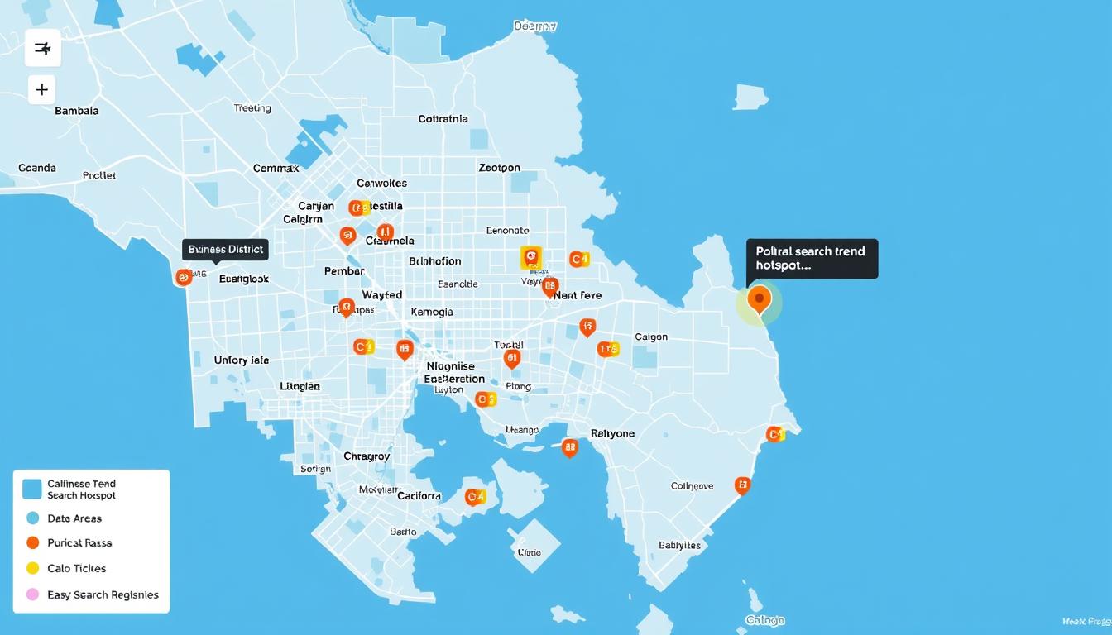Click the orange marker near Hestilla
Viewport: 1112px width, 635px height.
[356, 206]
